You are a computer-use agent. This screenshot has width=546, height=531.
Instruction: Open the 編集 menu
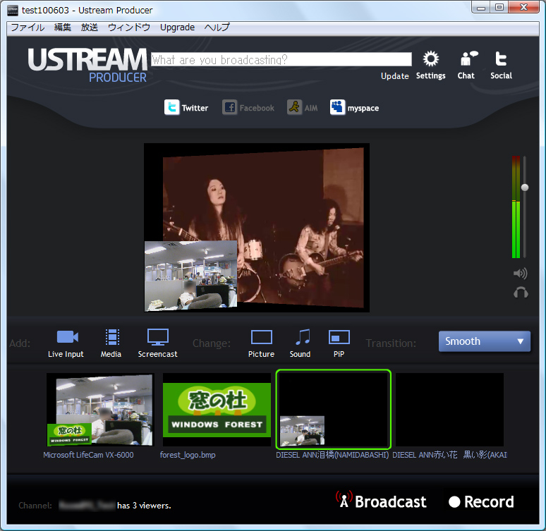pyautogui.click(x=63, y=28)
